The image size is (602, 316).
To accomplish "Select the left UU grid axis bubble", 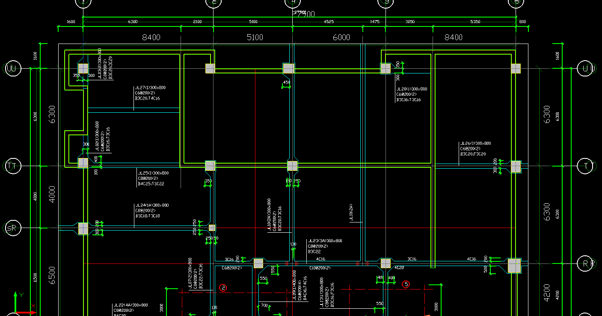I will pyautogui.click(x=13, y=68).
